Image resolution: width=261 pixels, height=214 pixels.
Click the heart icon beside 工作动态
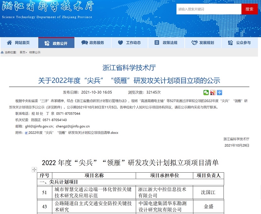point(120,43)
